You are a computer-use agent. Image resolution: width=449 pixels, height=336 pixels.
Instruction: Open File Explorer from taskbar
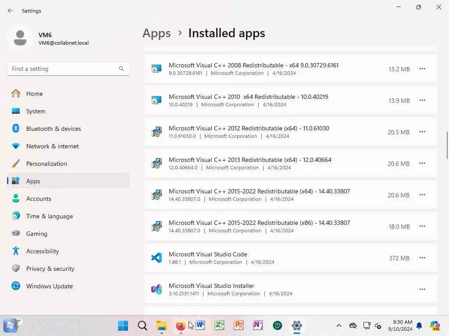click(161, 325)
